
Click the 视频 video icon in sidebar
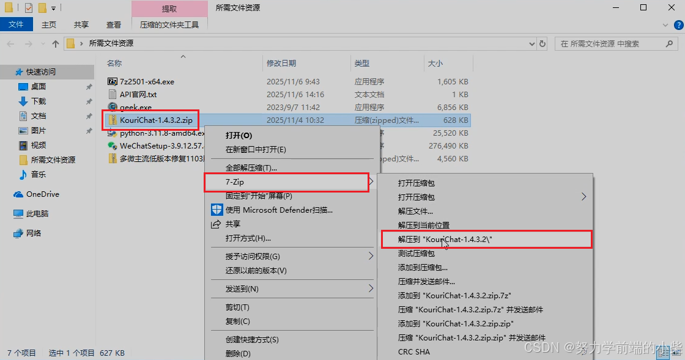[x=23, y=145]
